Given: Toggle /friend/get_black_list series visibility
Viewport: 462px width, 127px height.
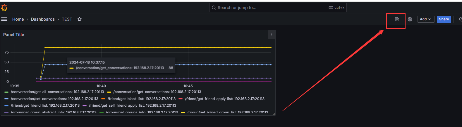Looking at the screenshot, I should point(141,99).
